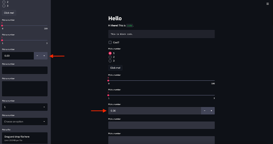The width and height of the screenshot is (273, 144).
Task: Focus the main panel 0.00 number field
Action: click(x=154, y=111)
